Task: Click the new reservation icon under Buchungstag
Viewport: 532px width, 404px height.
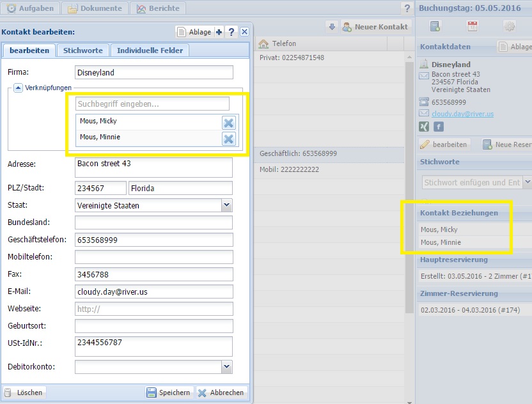Action: pyautogui.click(x=435, y=26)
